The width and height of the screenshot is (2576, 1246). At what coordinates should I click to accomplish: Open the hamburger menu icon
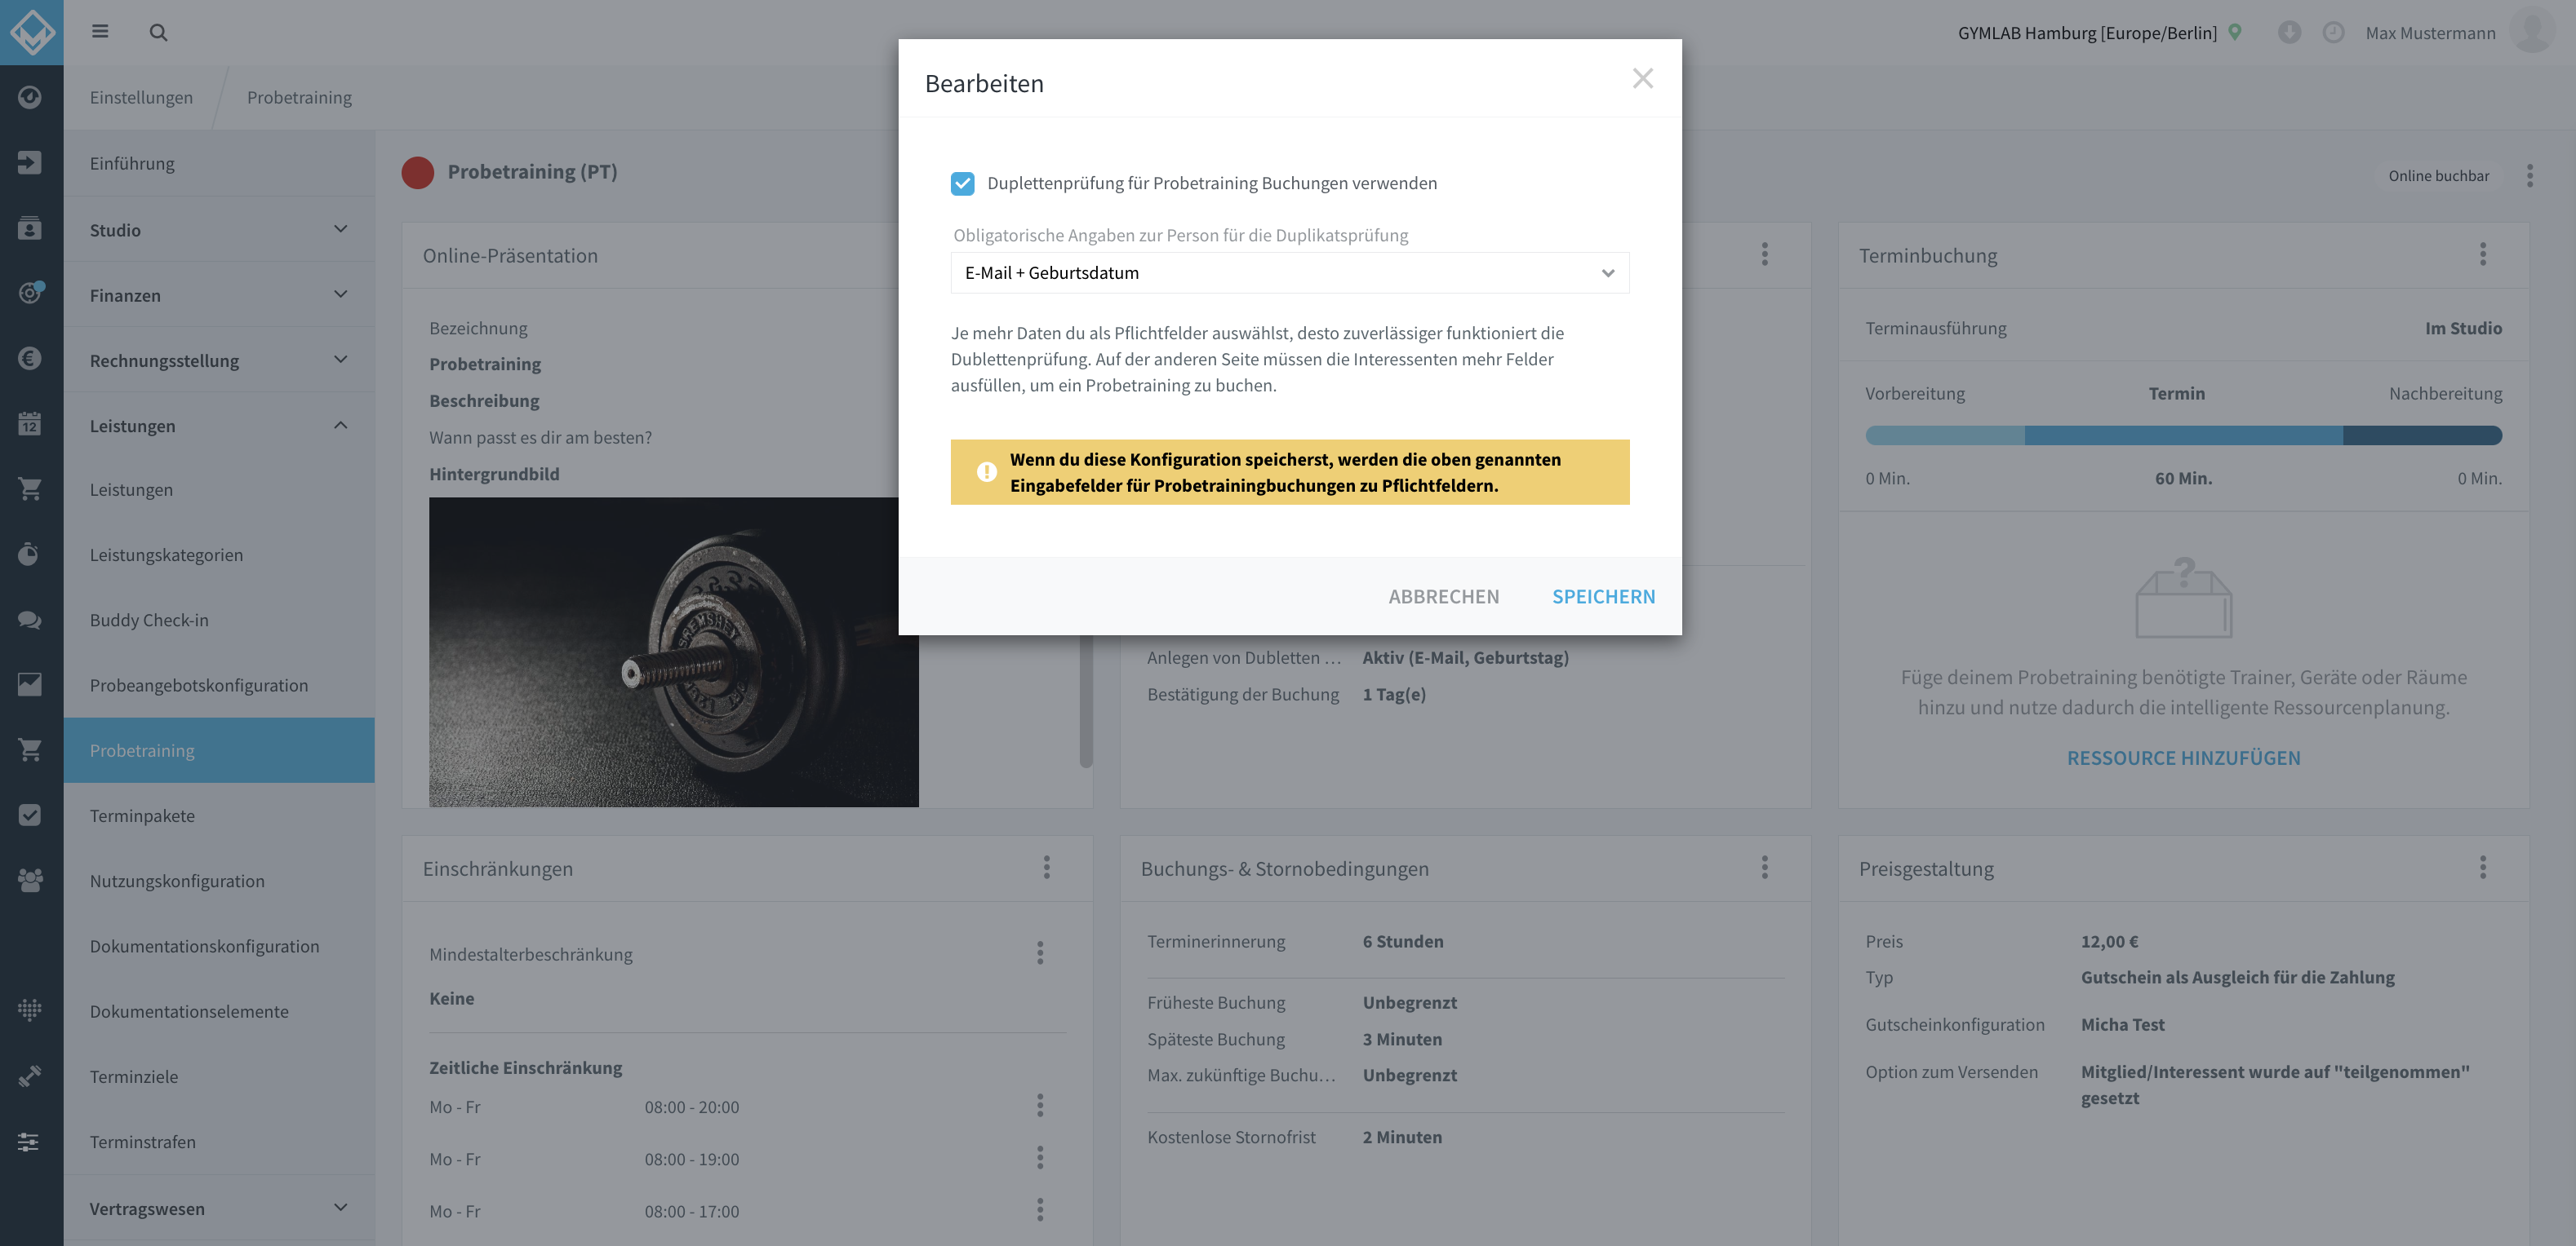[x=100, y=31]
